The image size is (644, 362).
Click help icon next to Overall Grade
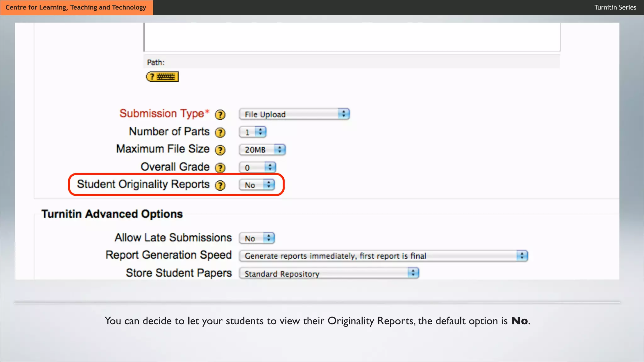(x=220, y=168)
